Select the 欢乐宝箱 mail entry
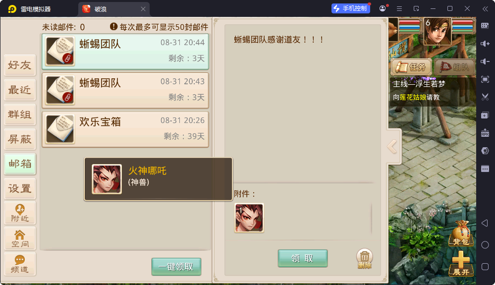 [x=125, y=129]
